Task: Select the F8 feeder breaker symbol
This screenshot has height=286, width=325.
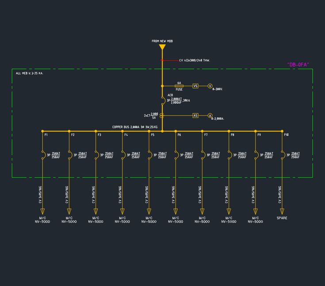Action: click(x=230, y=155)
